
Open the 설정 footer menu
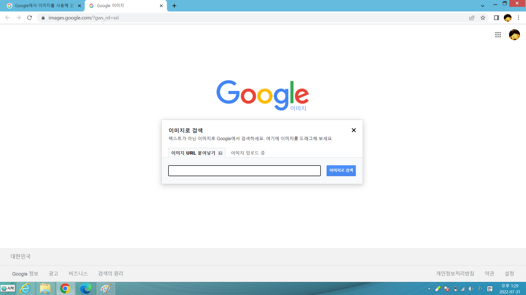509,273
